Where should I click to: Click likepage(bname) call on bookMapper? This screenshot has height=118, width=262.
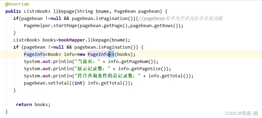pos(108,40)
